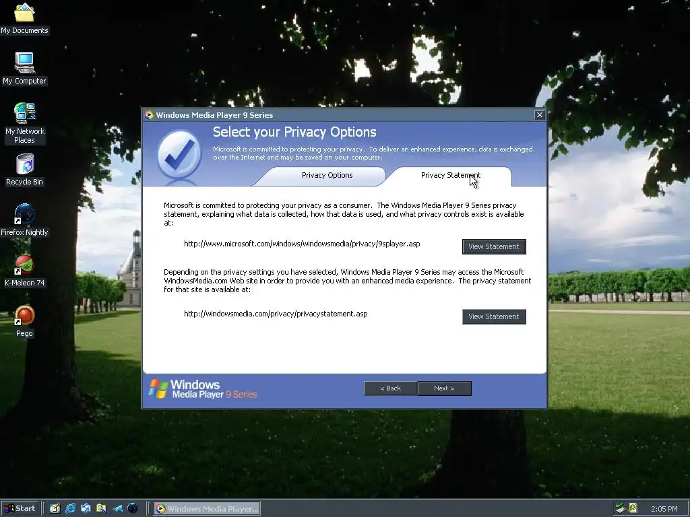Click the Media Player title bar icon
Viewport: 690px width, 517px height.
point(149,114)
